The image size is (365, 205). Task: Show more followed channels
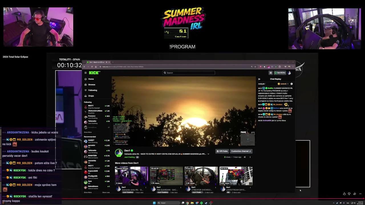(x=88, y=132)
